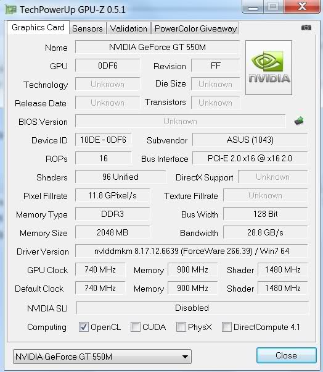Click the GPU-Z title bar app icon

pyautogui.click(x=10, y=9)
